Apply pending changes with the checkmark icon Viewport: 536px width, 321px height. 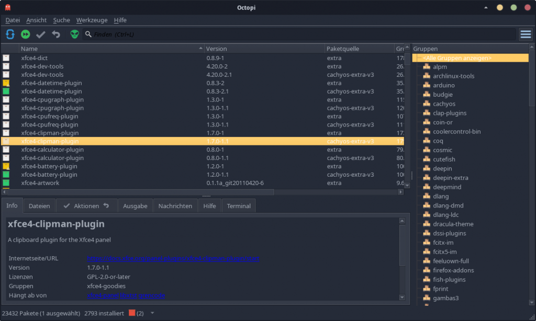[x=40, y=35]
